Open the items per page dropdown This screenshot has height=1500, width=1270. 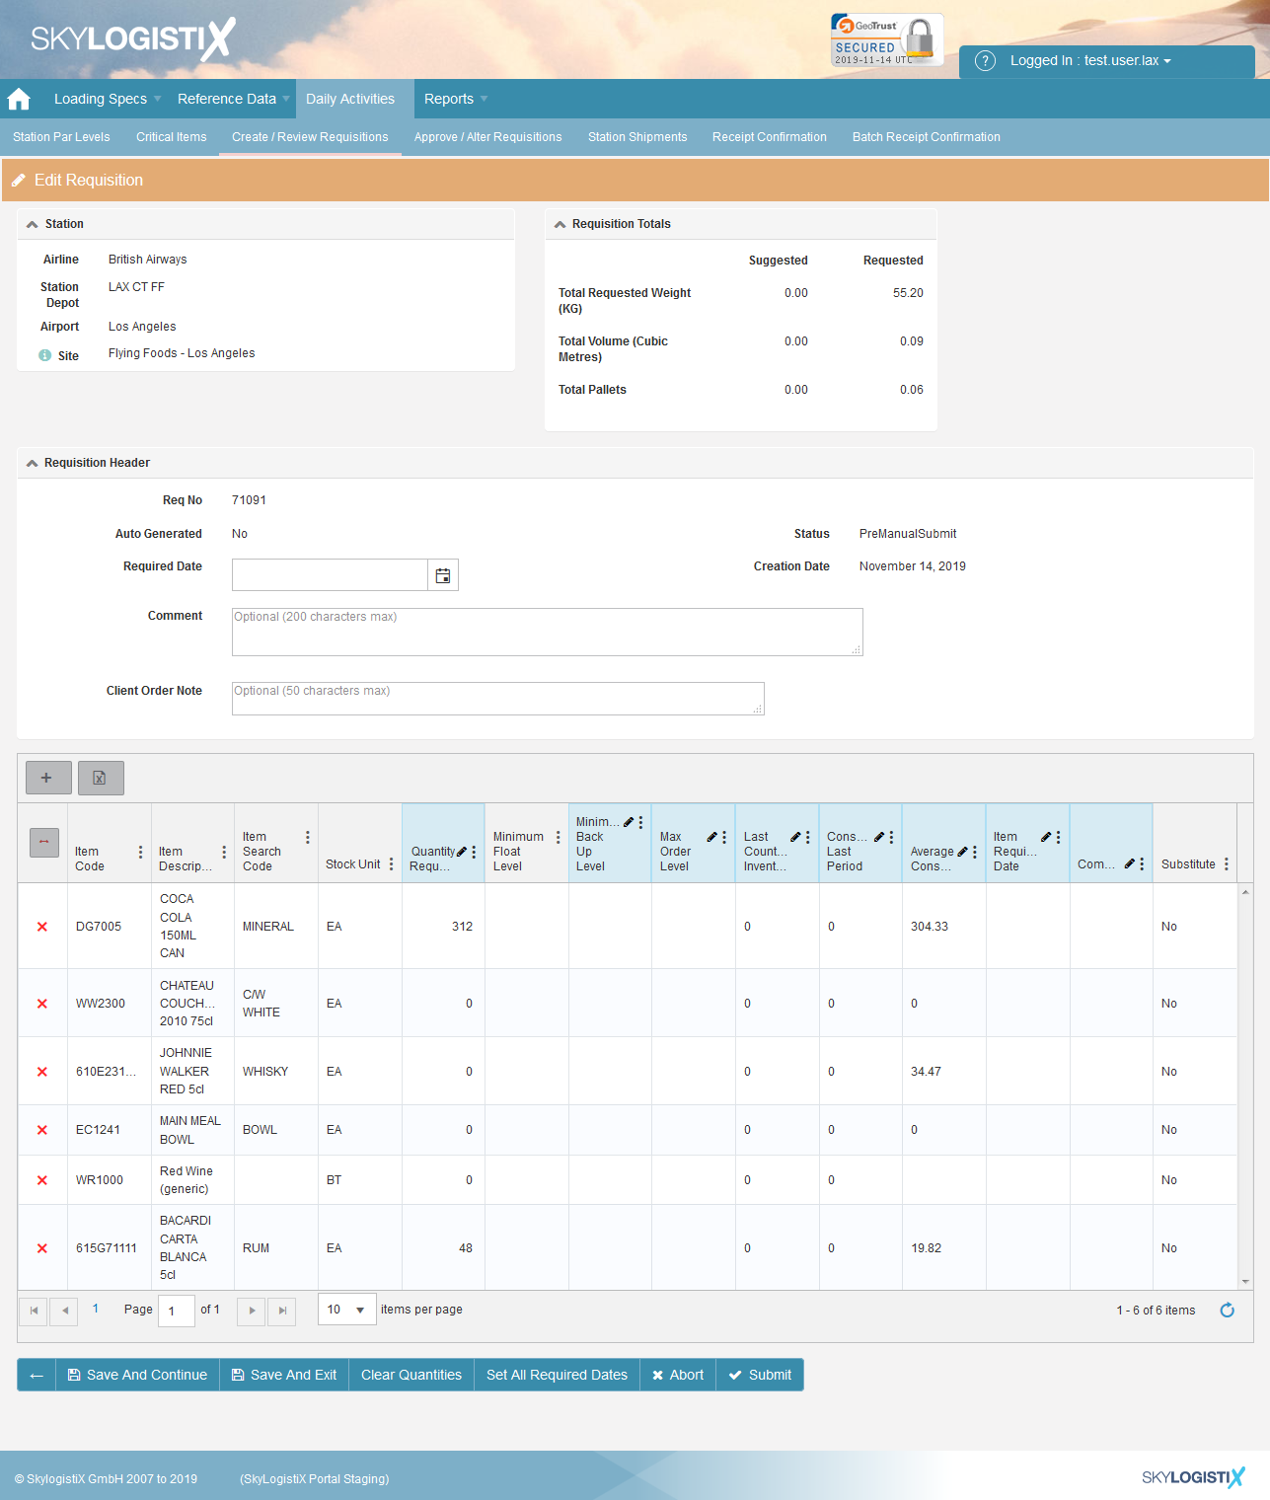(x=347, y=1310)
